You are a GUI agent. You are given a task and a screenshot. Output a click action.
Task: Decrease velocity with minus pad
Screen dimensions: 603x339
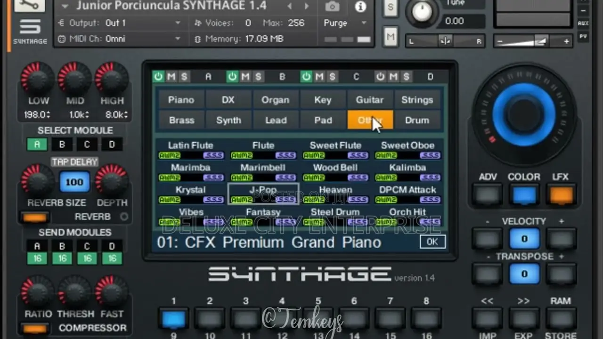pyautogui.click(x=488, y=239)
